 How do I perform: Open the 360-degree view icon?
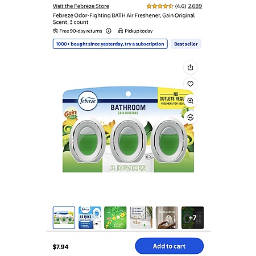190,117
